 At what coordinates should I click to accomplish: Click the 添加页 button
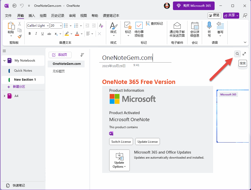[60, 55]
